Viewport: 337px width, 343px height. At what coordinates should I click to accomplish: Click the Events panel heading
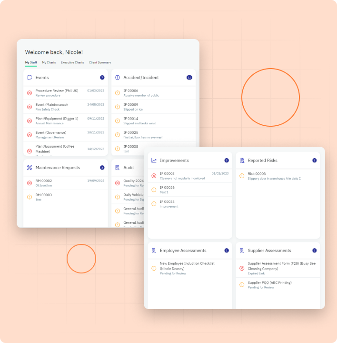(x=42, y=78)
